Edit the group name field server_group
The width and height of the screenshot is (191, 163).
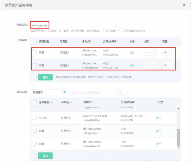(73, 25)
